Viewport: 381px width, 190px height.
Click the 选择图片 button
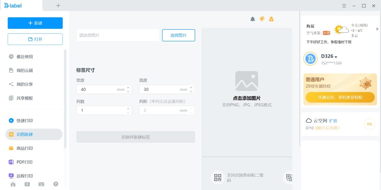(178, 35)
